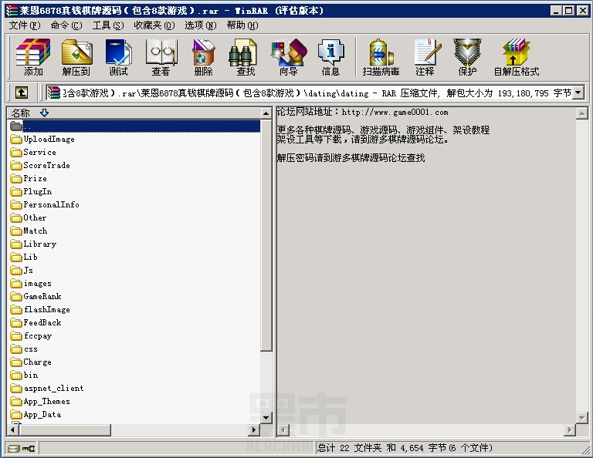Click the drive icon in status bar
Screen dimensions: 593x458
(x=14, y=448)
